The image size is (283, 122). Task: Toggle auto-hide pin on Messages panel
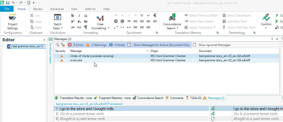(x=272, y=39)
